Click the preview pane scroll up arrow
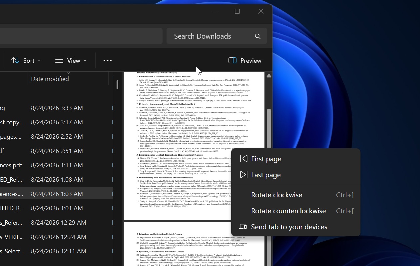 point(269,76)
